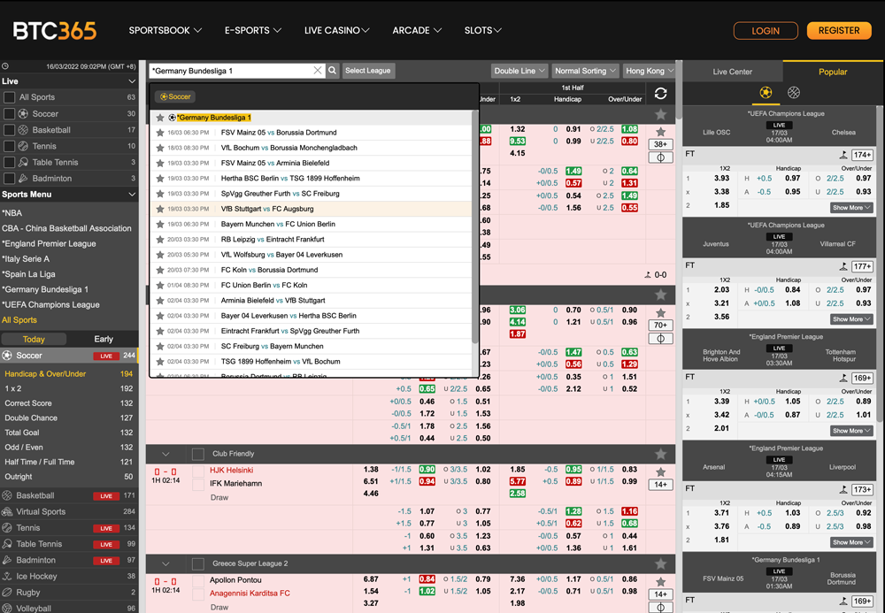Open the ARCADE dropdown menu
Image resolution: width=885 pixels, height=613 pixels.
click(417, 30)
